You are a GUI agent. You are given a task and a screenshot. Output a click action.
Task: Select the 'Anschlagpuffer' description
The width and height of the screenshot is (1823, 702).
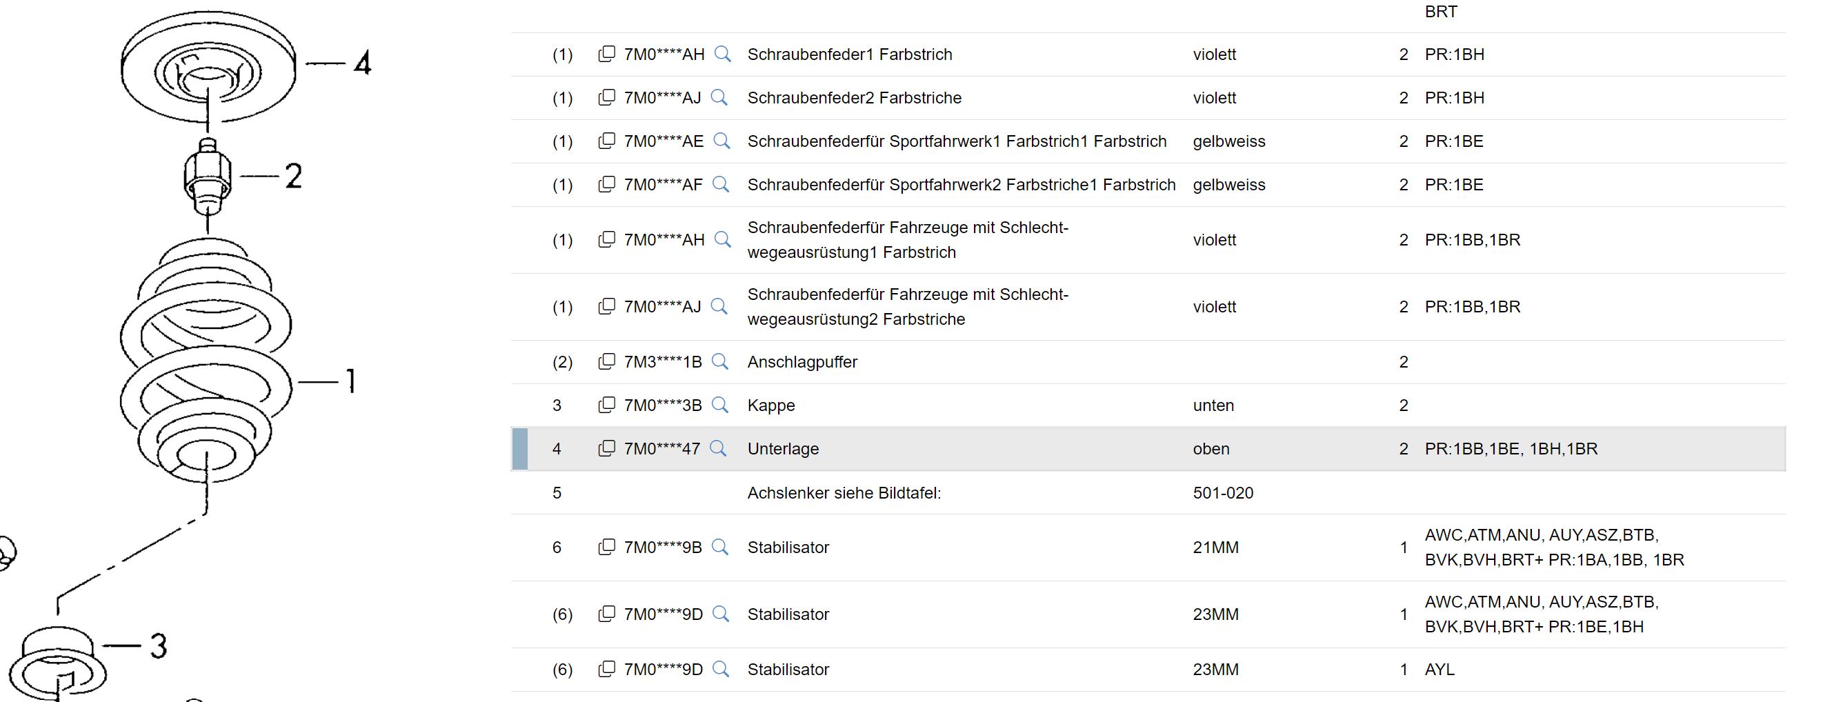click(x=801, y=362)
